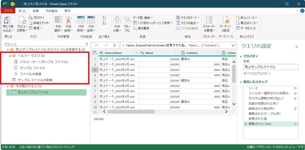Screen dimensions: 305x150
Task: Click 1行目をヘッダーとして使用
Action: 153,23
